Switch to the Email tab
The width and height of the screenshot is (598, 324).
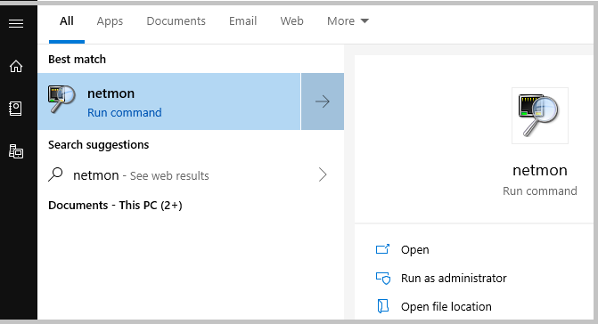click(x=242, y=21)
